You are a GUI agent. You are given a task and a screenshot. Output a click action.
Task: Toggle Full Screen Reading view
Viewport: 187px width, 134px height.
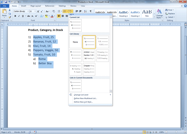coord(147,132)
